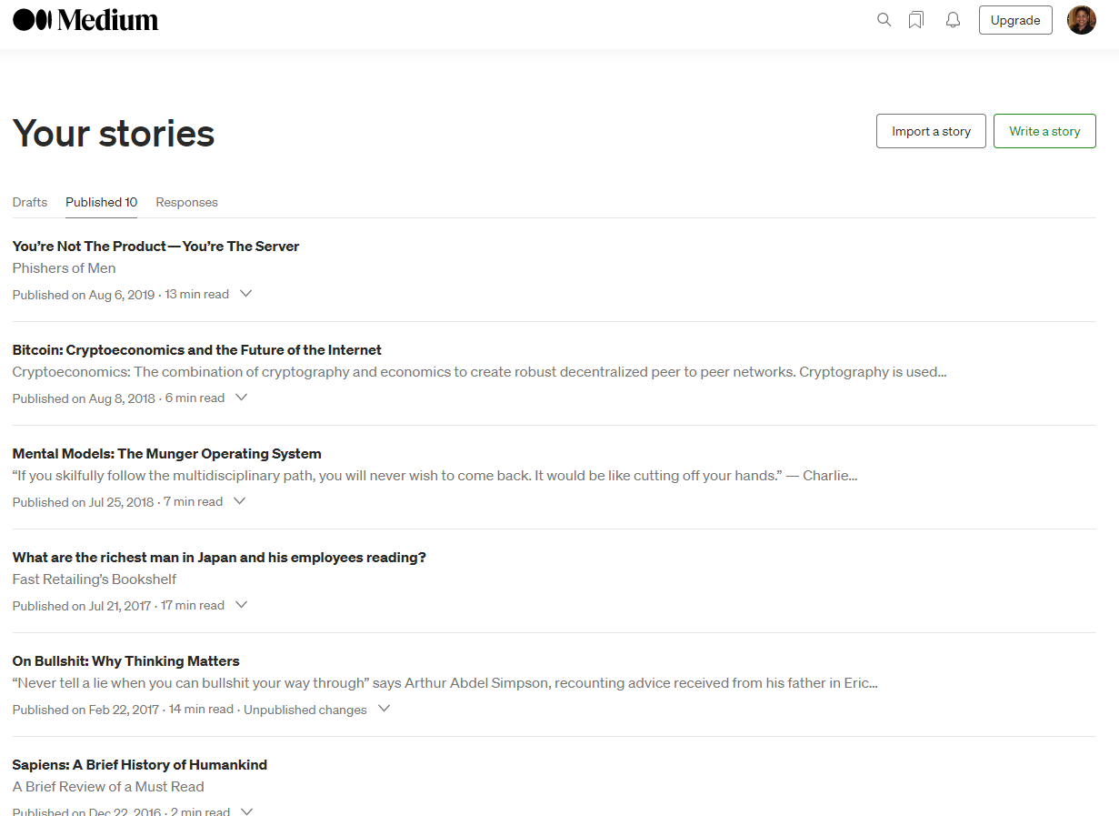Viewport: 1119px width, 816px height.
Task: Select the Published 10 tab
Action: [x=101, y=202]
